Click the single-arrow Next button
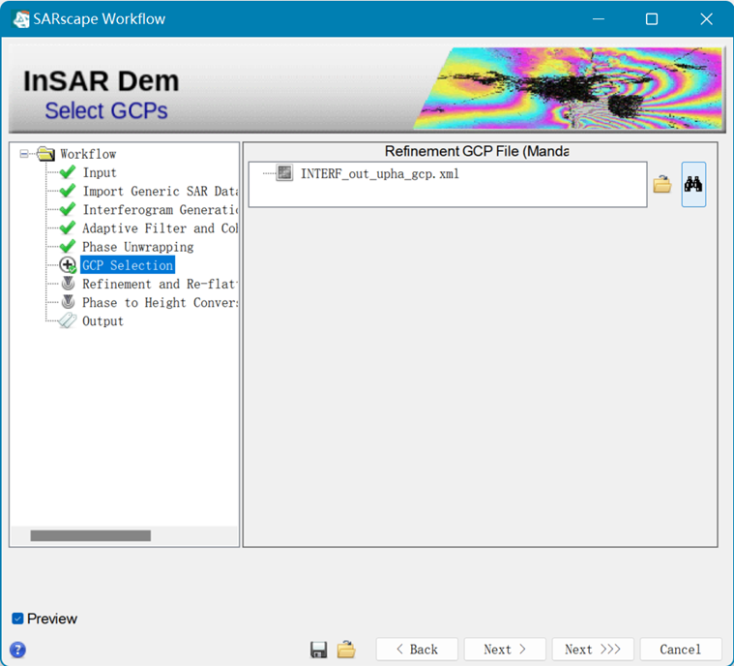Image resolution: width=734 pixels, height=666 pixels. [x=505, y=650]
